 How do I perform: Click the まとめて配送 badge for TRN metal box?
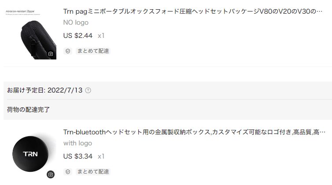(x=93, y=171)
